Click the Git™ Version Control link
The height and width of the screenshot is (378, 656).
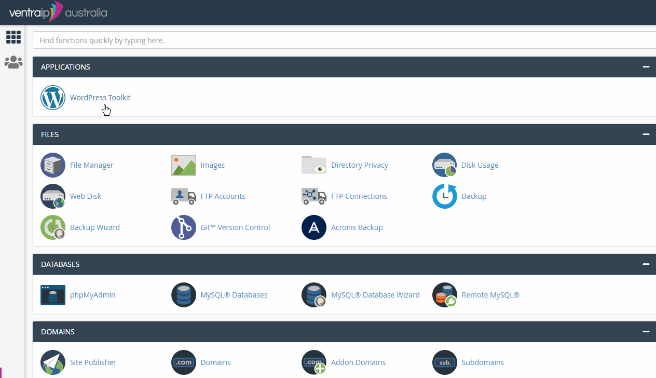coord(236,227)
